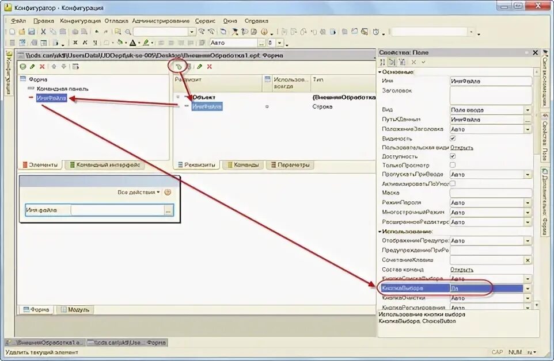Edit attribute pencil icon in Реквизиты toolbar
This screenshot has height=361, width=554.
click(x=200, y=66)
